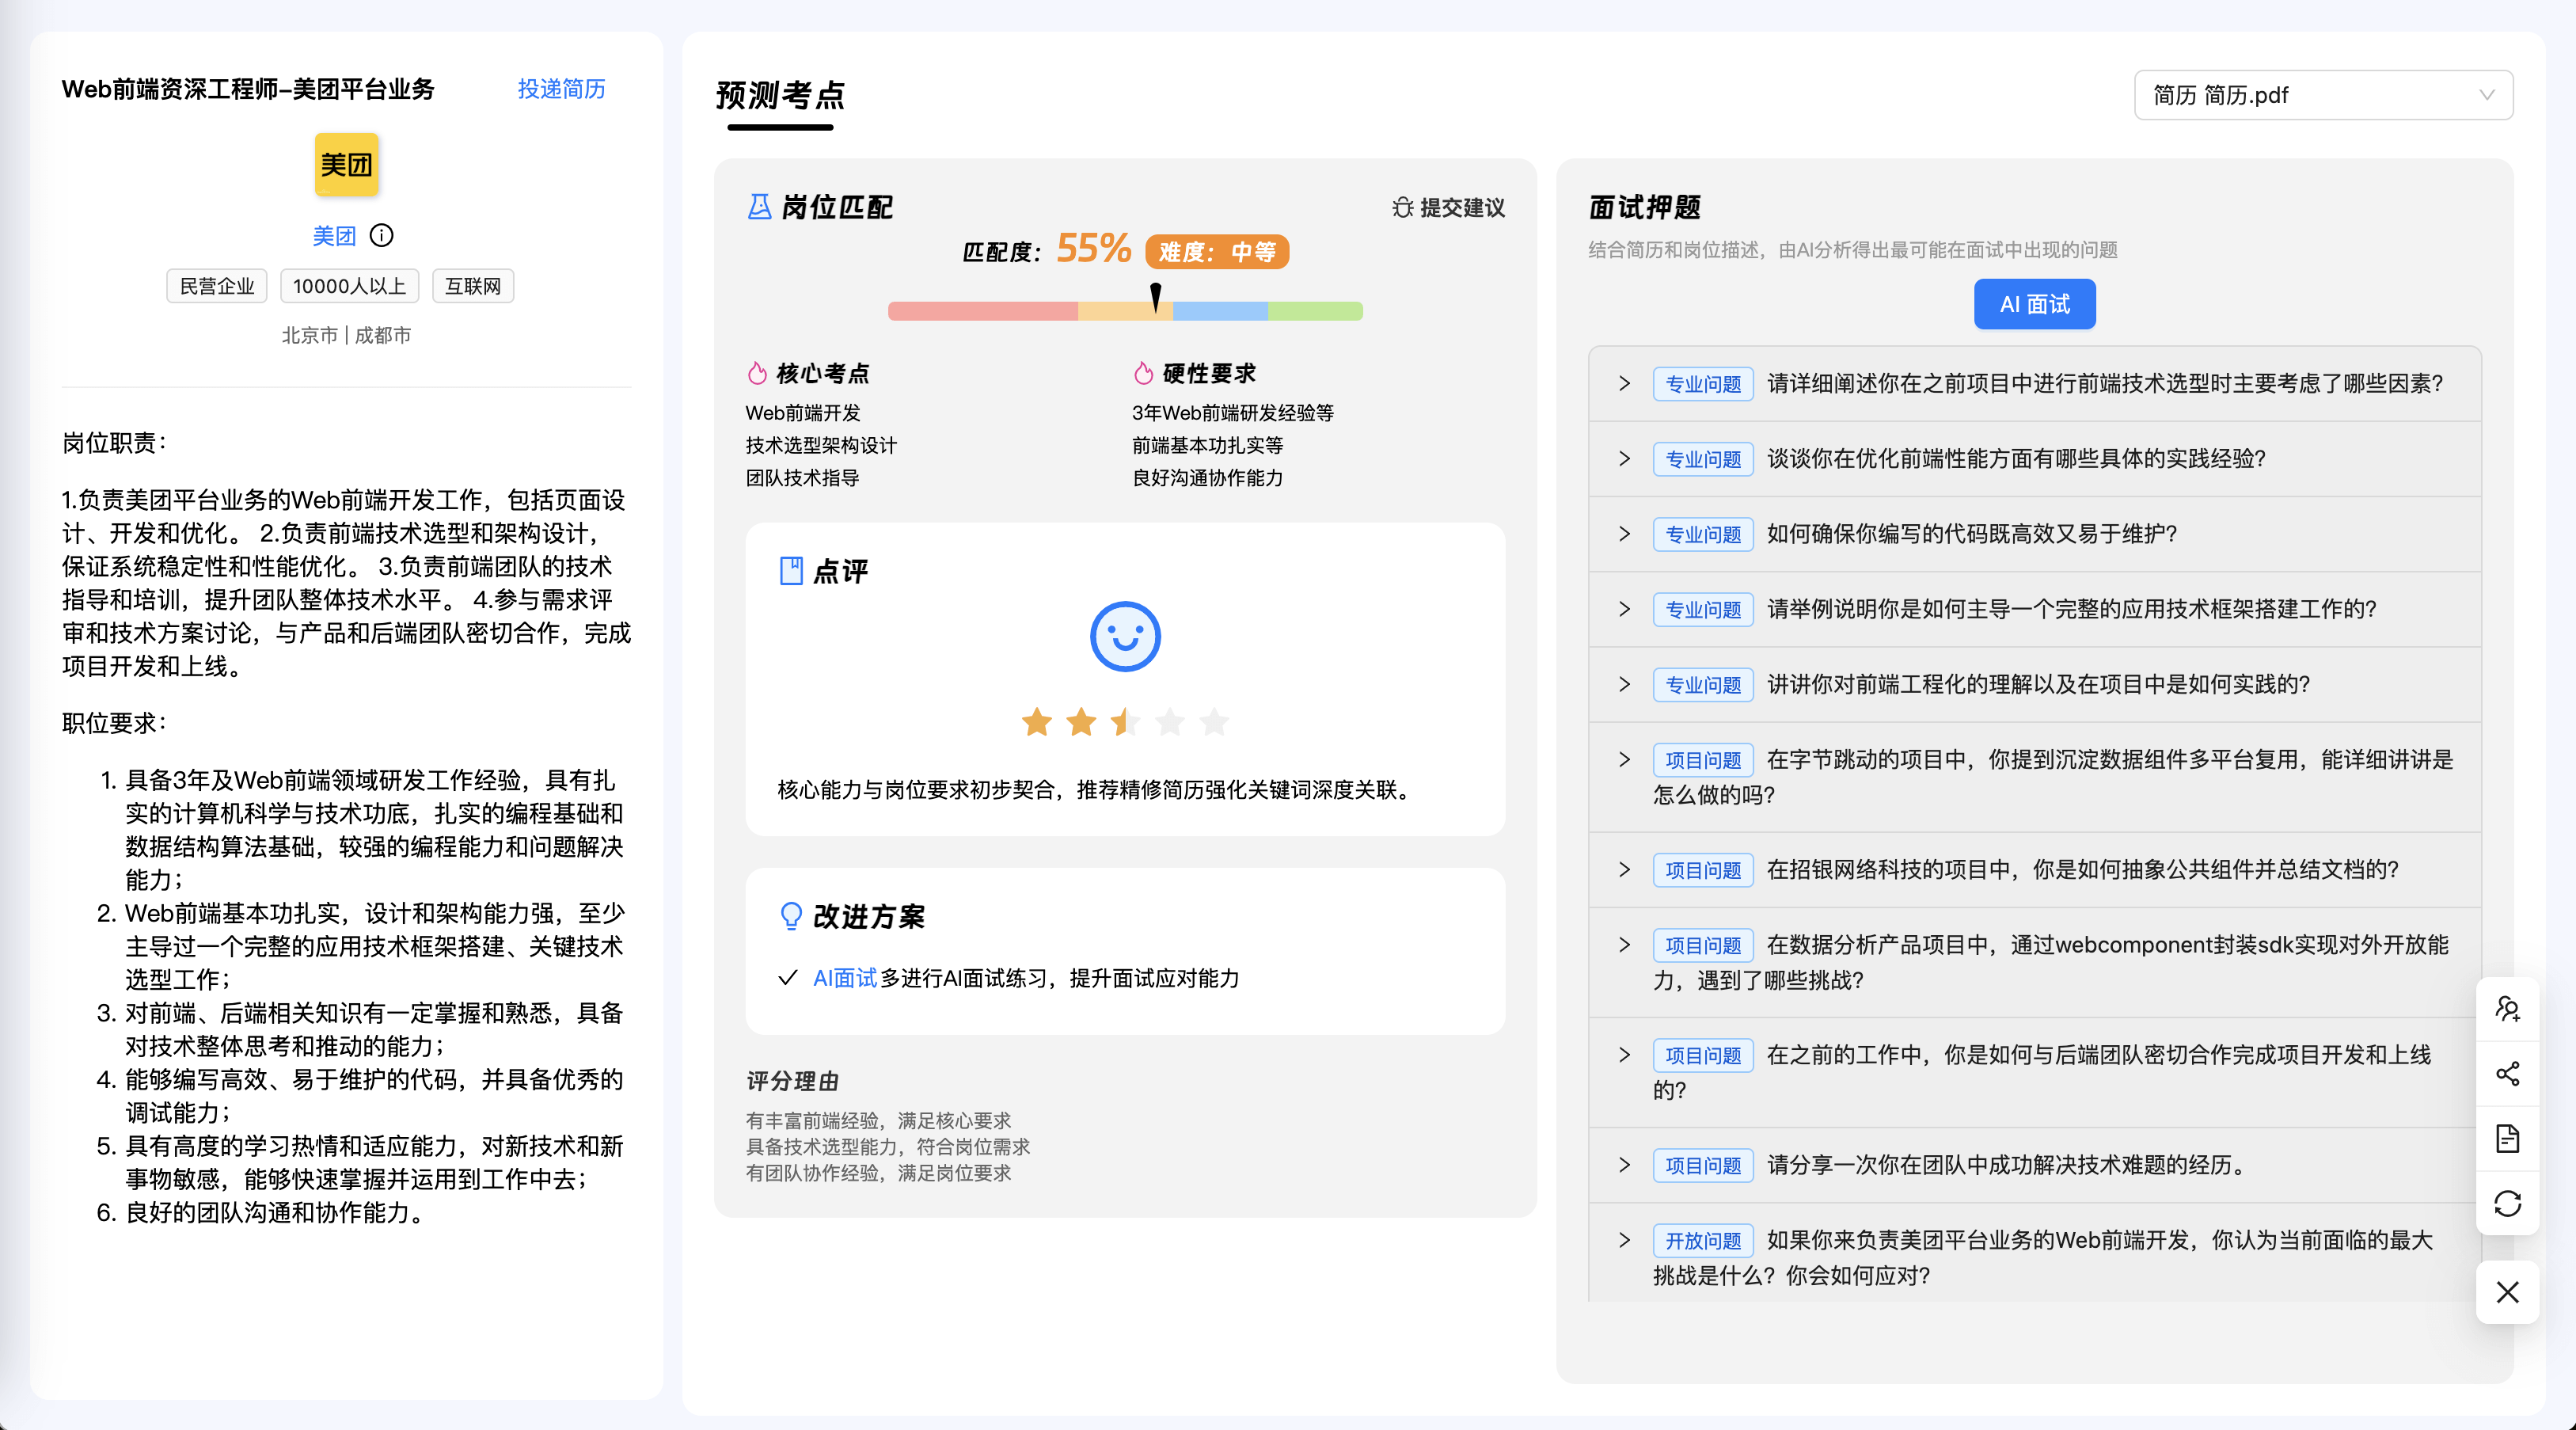
Task: Click the blue segment of match bar
Action: click(x=1220, y=311)
